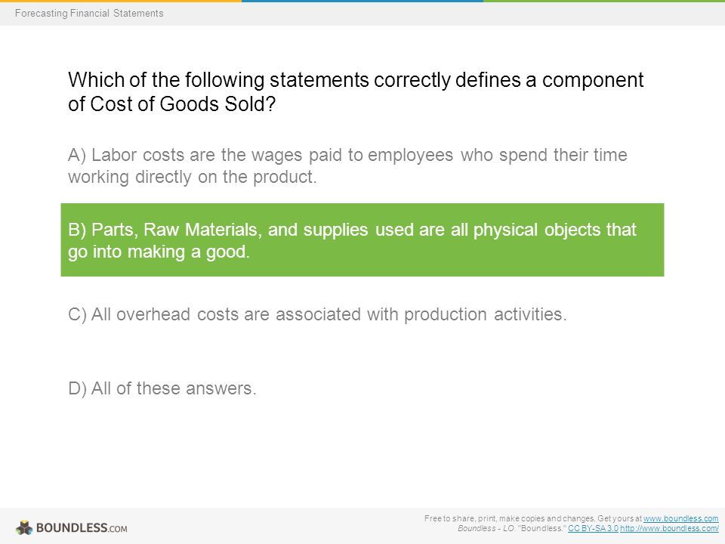The image size is (725, 544).
Task: Select answer C about overhead costs
Action: point(317,314)
